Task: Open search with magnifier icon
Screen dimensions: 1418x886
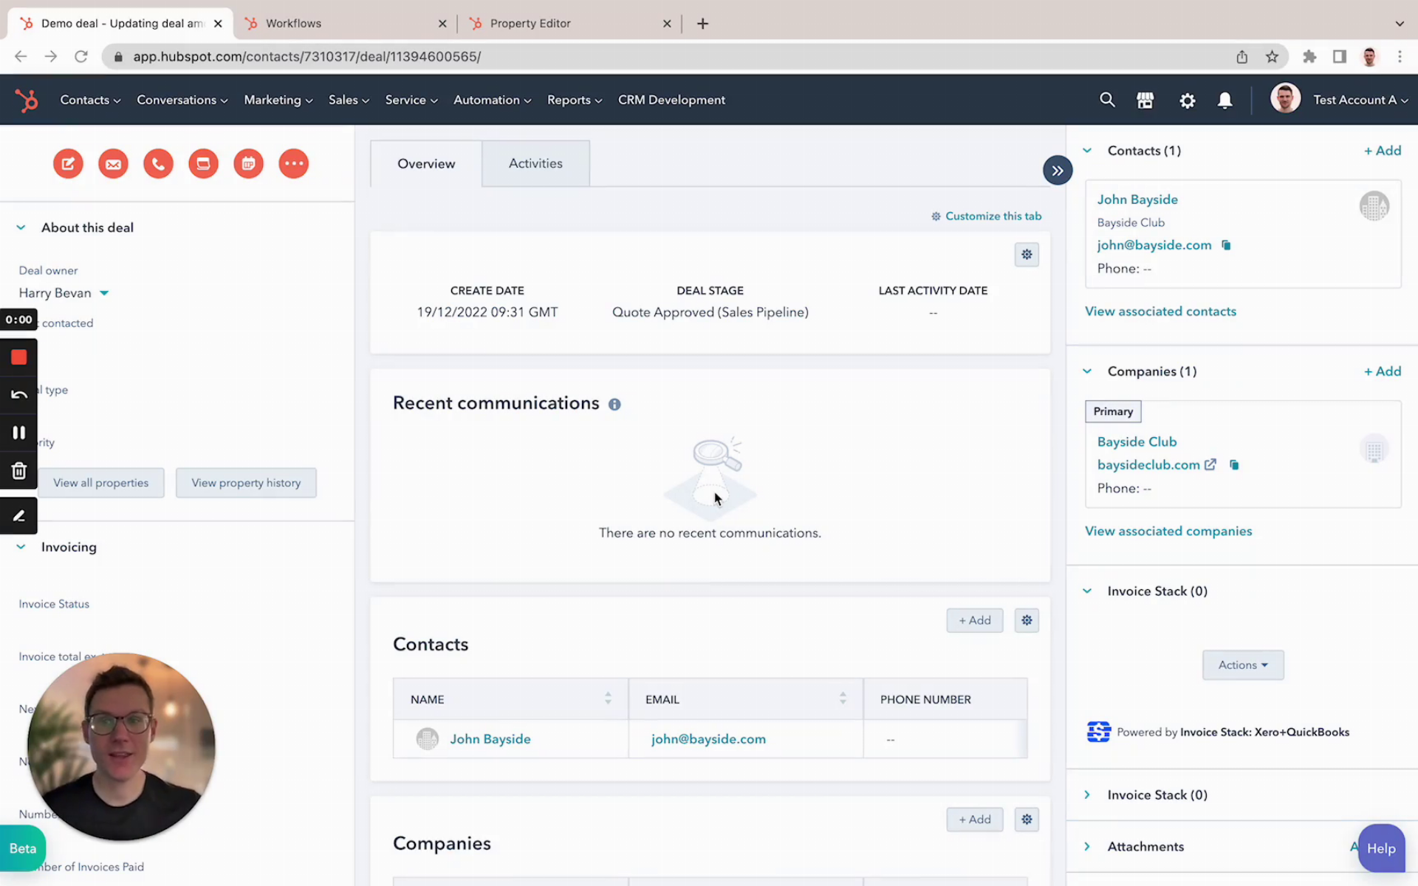Action: coord(1106,100)
